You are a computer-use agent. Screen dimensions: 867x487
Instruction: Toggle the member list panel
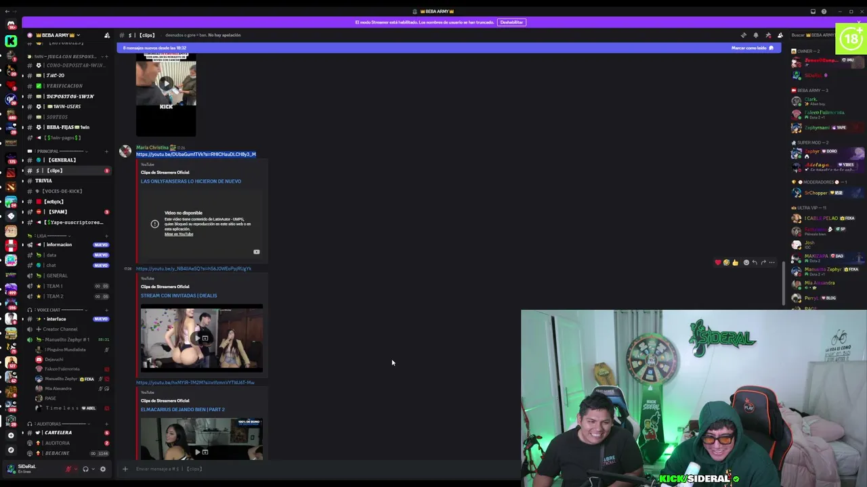780,35
